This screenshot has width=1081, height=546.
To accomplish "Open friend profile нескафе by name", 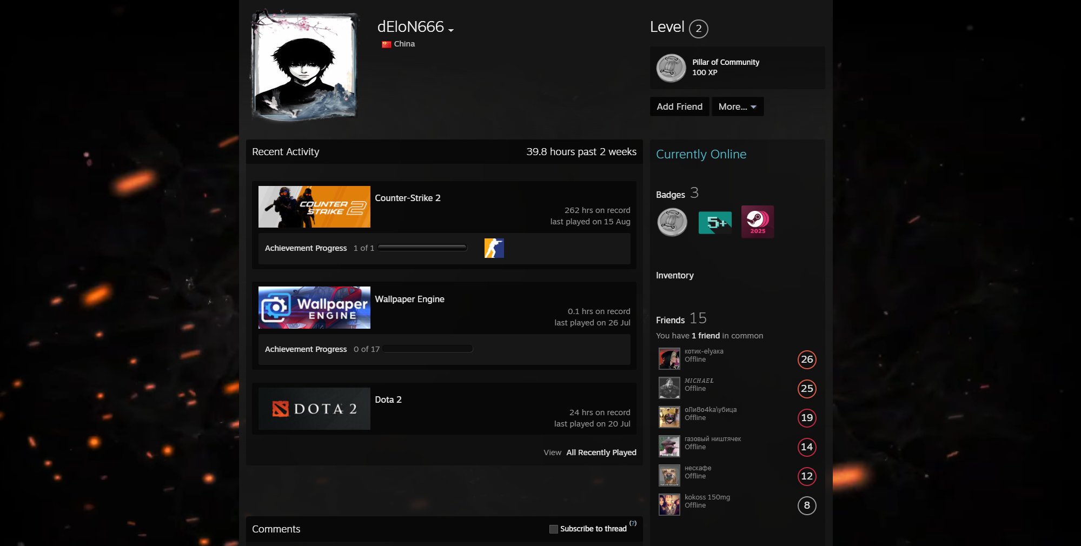I will tap(698, 468).
